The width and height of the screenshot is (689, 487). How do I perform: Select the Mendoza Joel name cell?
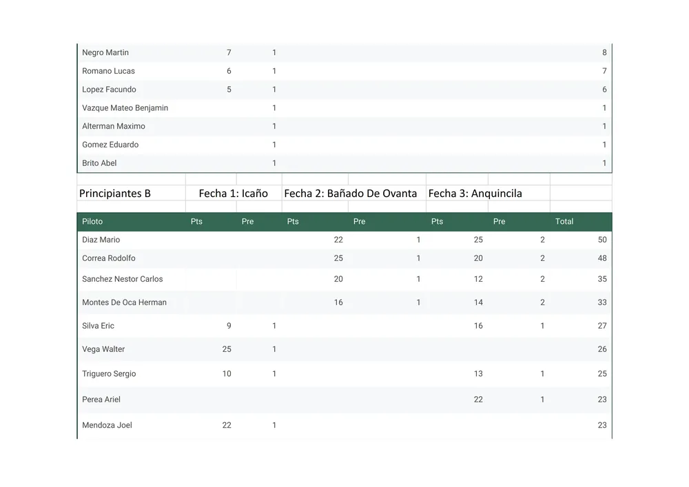(x=107, y=425)
